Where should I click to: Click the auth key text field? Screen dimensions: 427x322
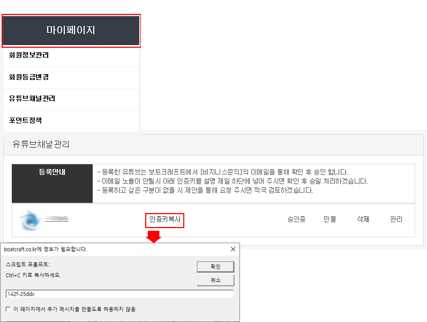coord(119,294)
